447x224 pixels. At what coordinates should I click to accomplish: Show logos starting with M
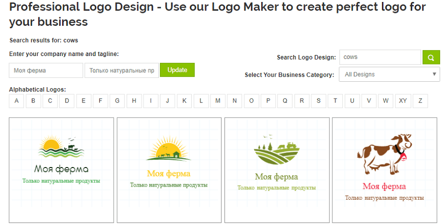[218, 101]
